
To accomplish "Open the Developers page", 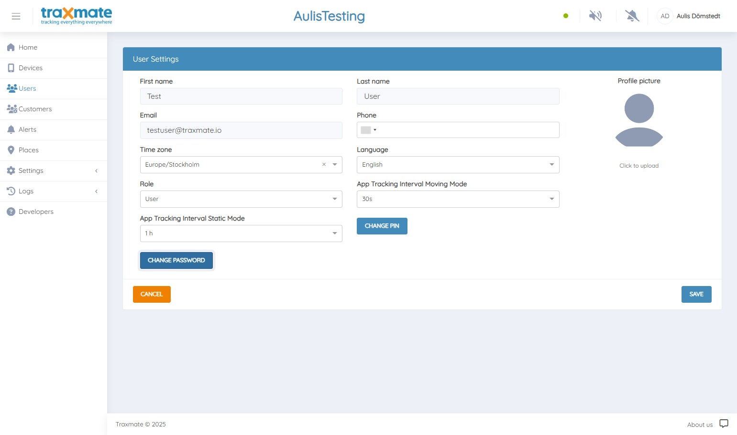I will coord(54,212).
